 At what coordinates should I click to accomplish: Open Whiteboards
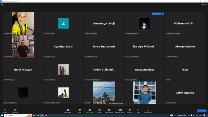click(x=148, y=110)
